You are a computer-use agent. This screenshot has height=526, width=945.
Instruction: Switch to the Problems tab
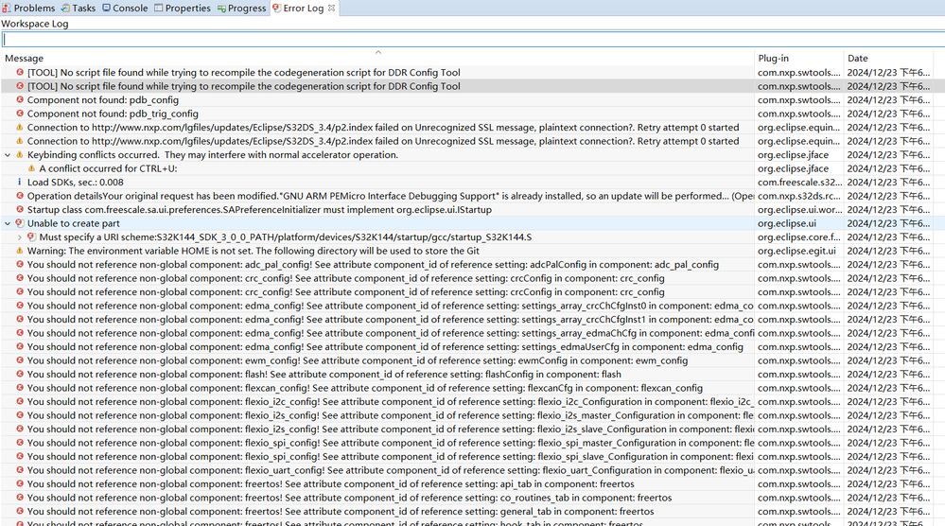coord(28,8)
